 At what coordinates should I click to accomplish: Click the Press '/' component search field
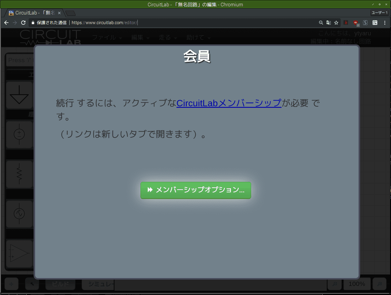[x=20, y=60]
